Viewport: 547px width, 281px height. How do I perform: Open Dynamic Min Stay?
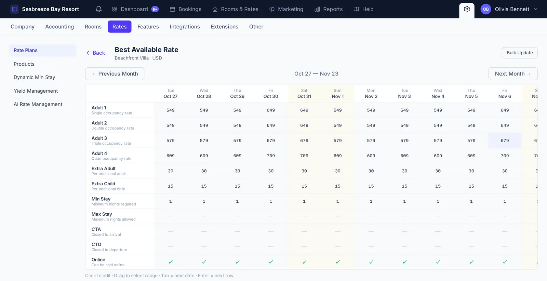click(x=42, y=77)
